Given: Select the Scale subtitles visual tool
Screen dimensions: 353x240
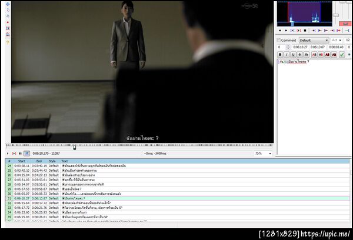Looking at the screenshot, I should point(8,28).
